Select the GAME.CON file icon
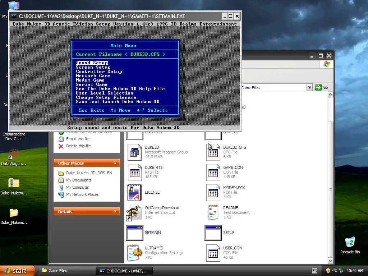The height and width of the screenshot is (276, 368). pos(213,172)
